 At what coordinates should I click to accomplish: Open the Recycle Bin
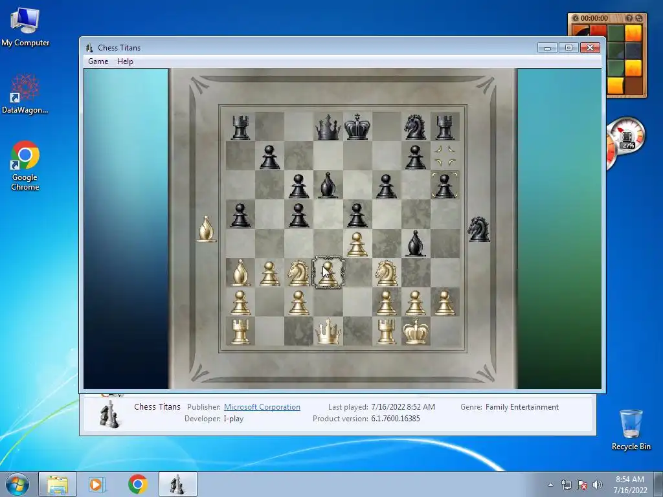click(x=631, y=430)
